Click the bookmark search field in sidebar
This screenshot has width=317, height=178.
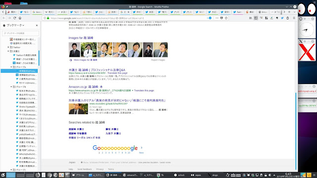[x=21, y=33]
